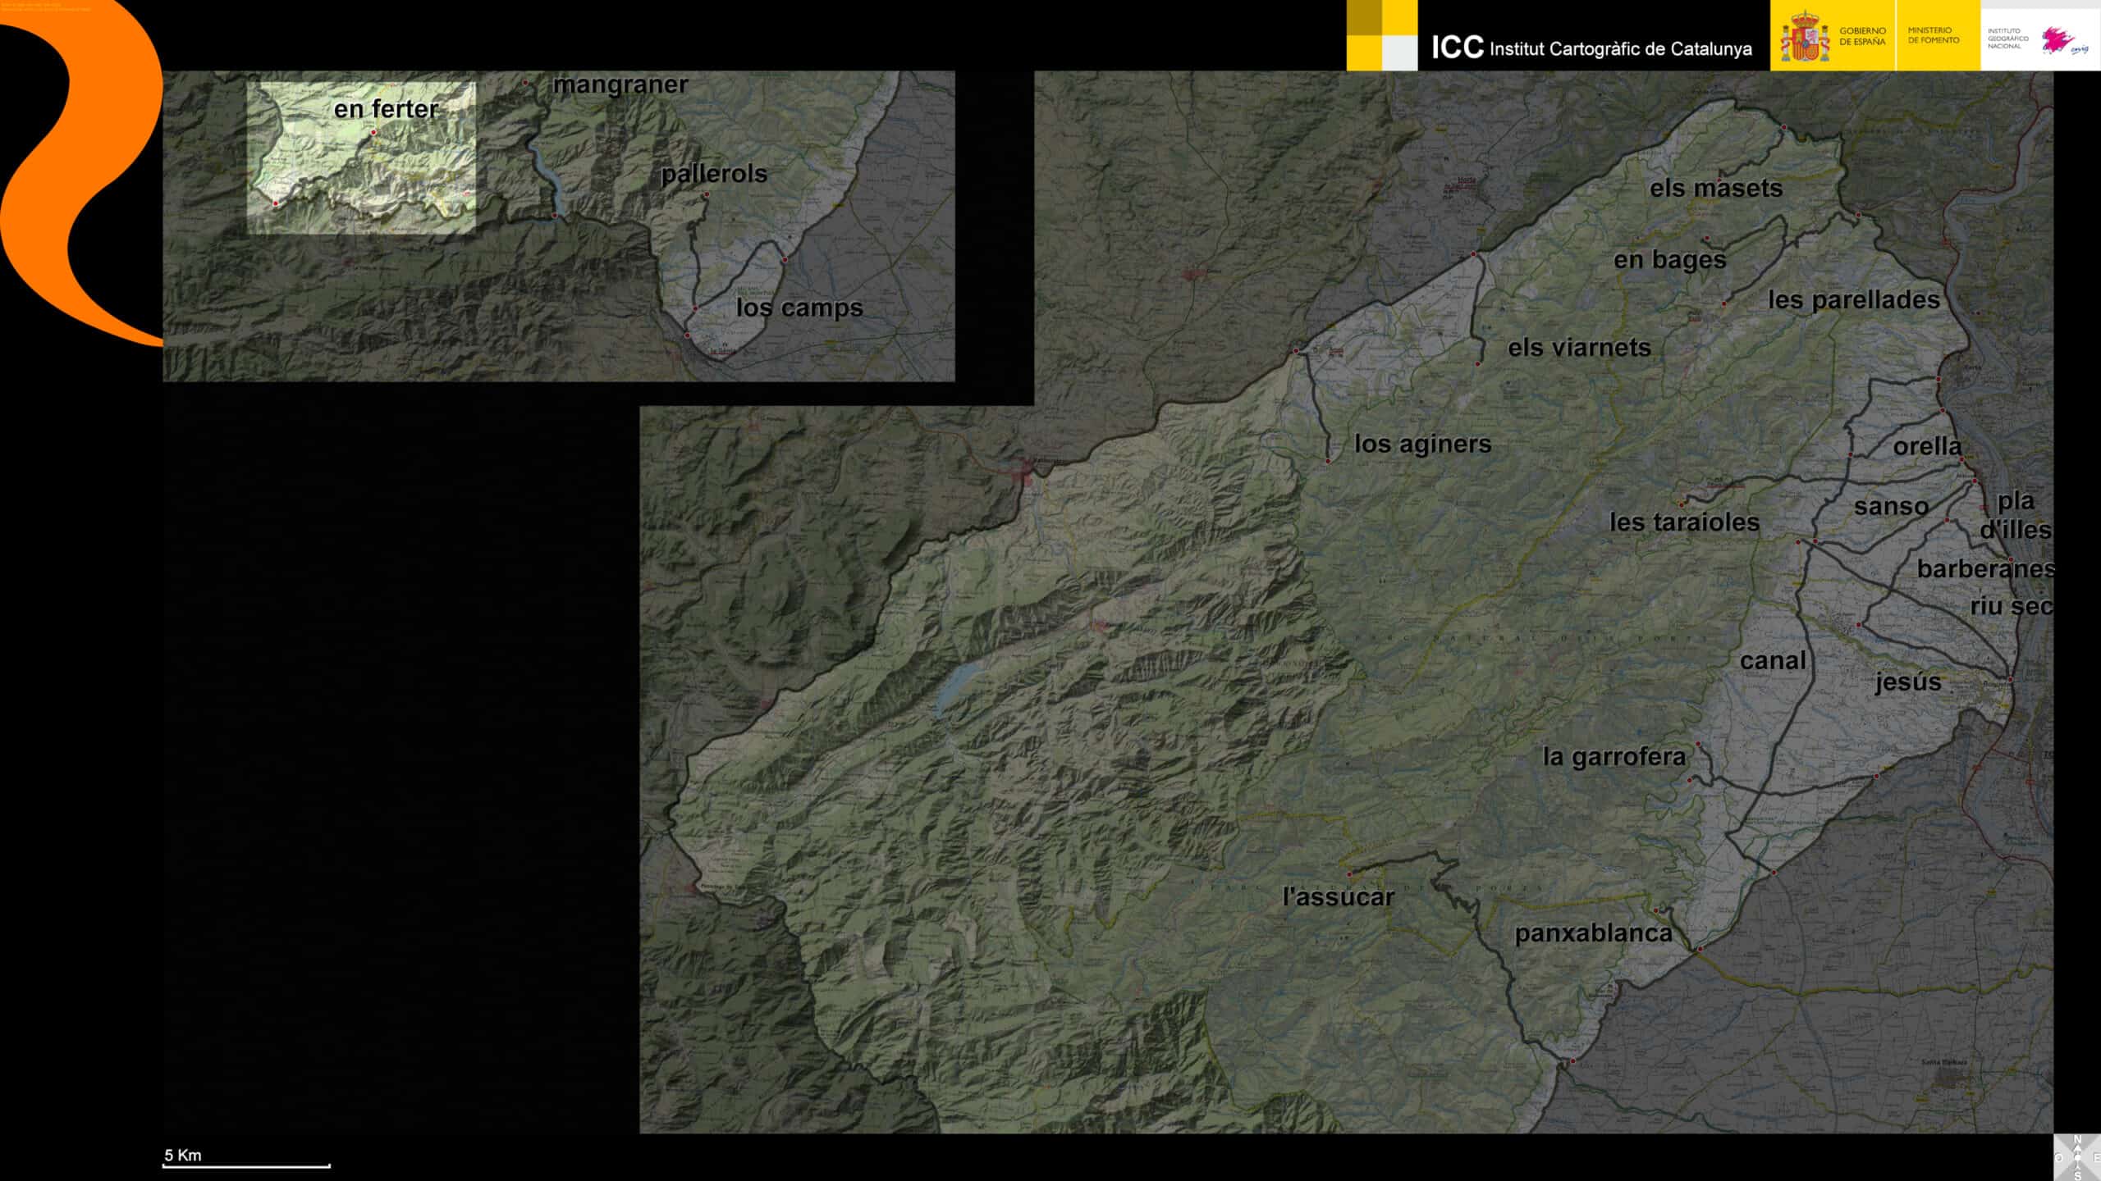Screen dimensions: 2101x1181
Task: Click the Ministerio de Fomento logo
Action: (1933, 35)
